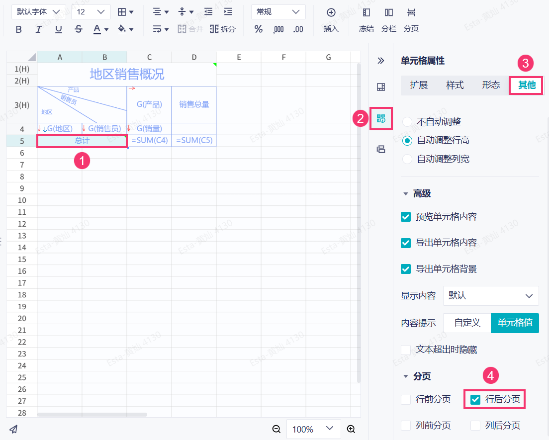Click column header E

tap(239, 57)
